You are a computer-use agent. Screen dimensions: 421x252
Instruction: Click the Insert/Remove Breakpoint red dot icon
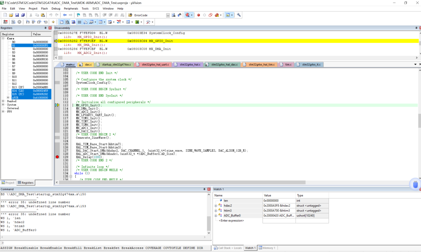tap(198, 15)
